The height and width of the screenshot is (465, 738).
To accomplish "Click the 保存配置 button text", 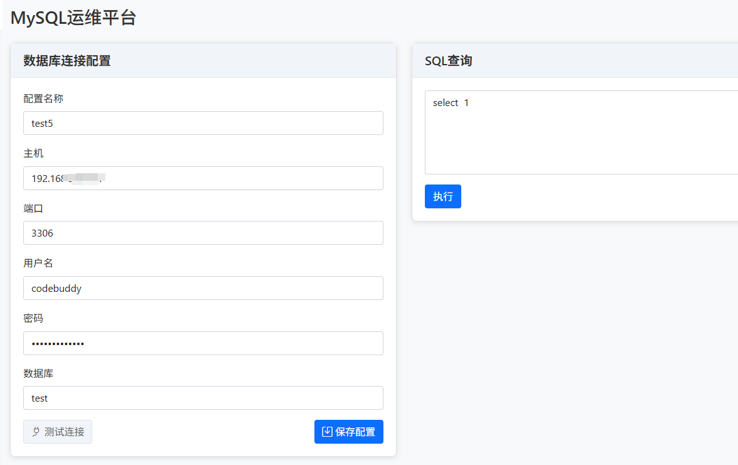I will click(x=355, y=432).
